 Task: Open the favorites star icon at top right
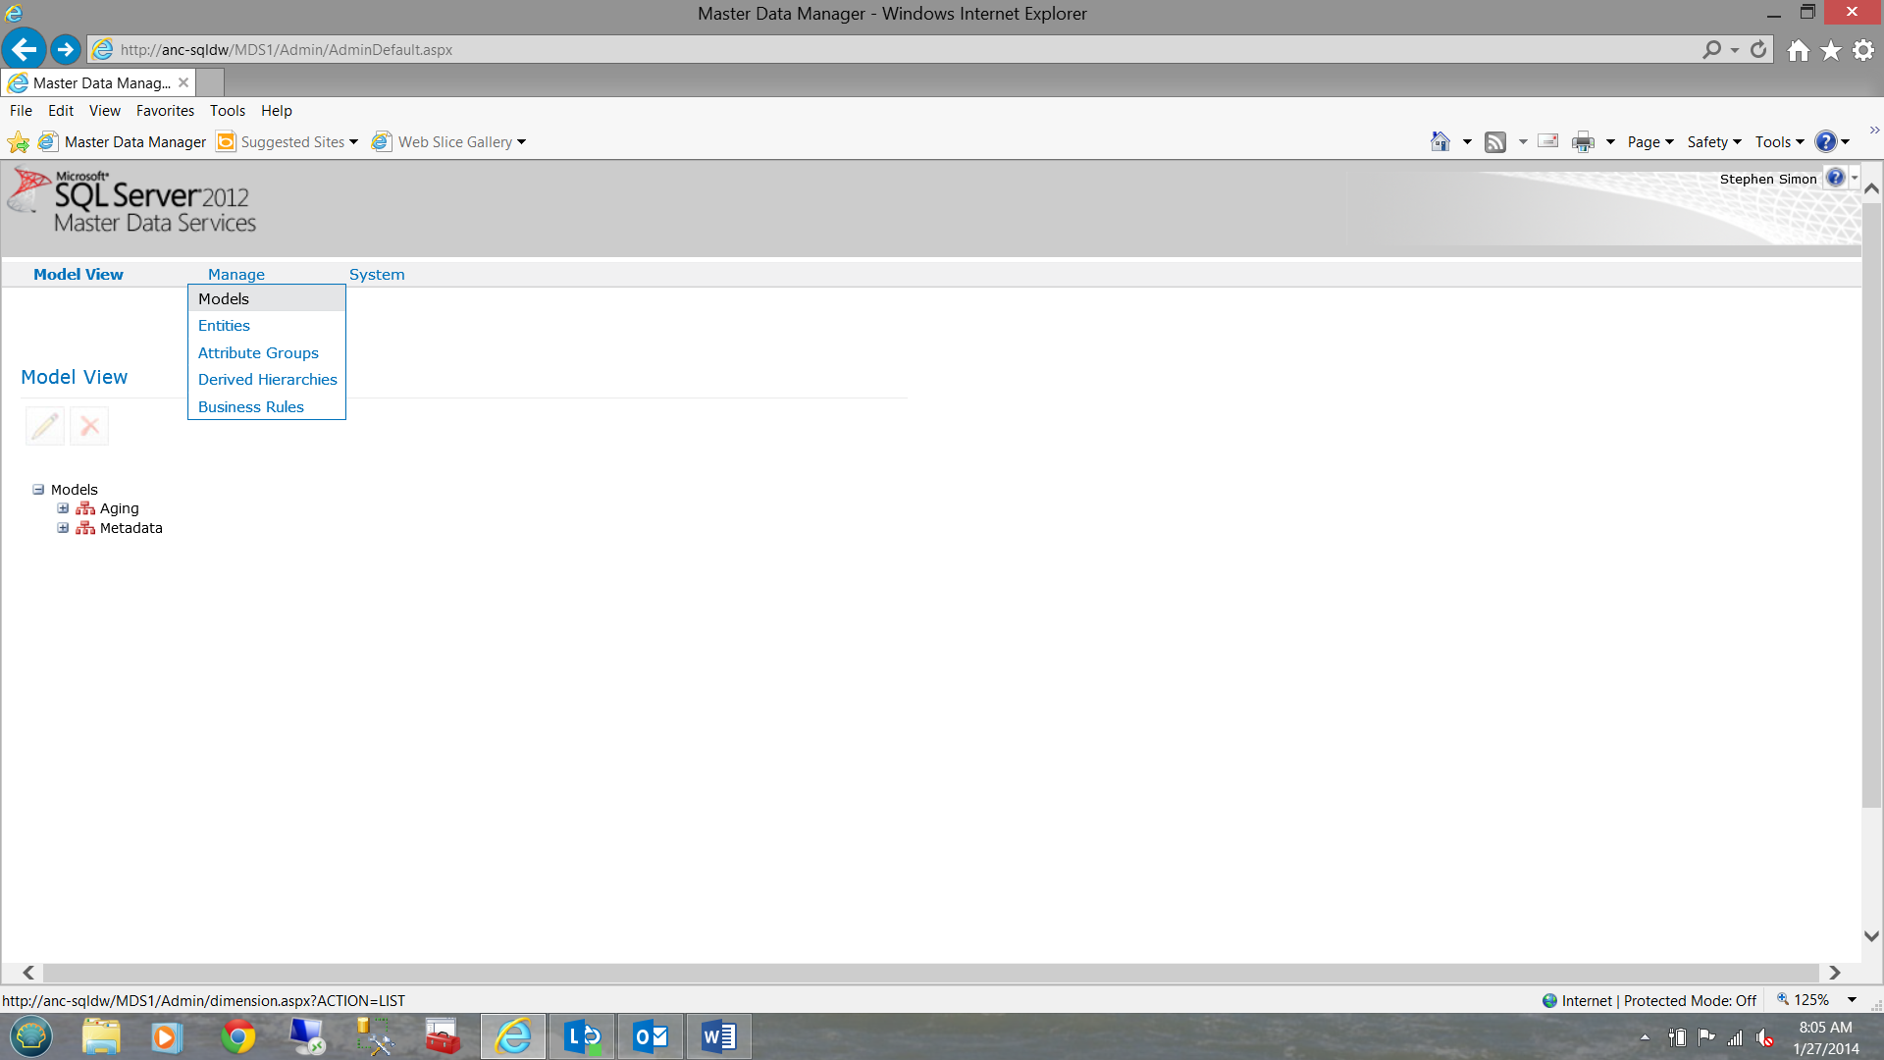[1831, 50]
